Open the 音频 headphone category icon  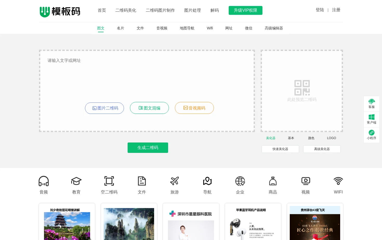click(44, 181)
